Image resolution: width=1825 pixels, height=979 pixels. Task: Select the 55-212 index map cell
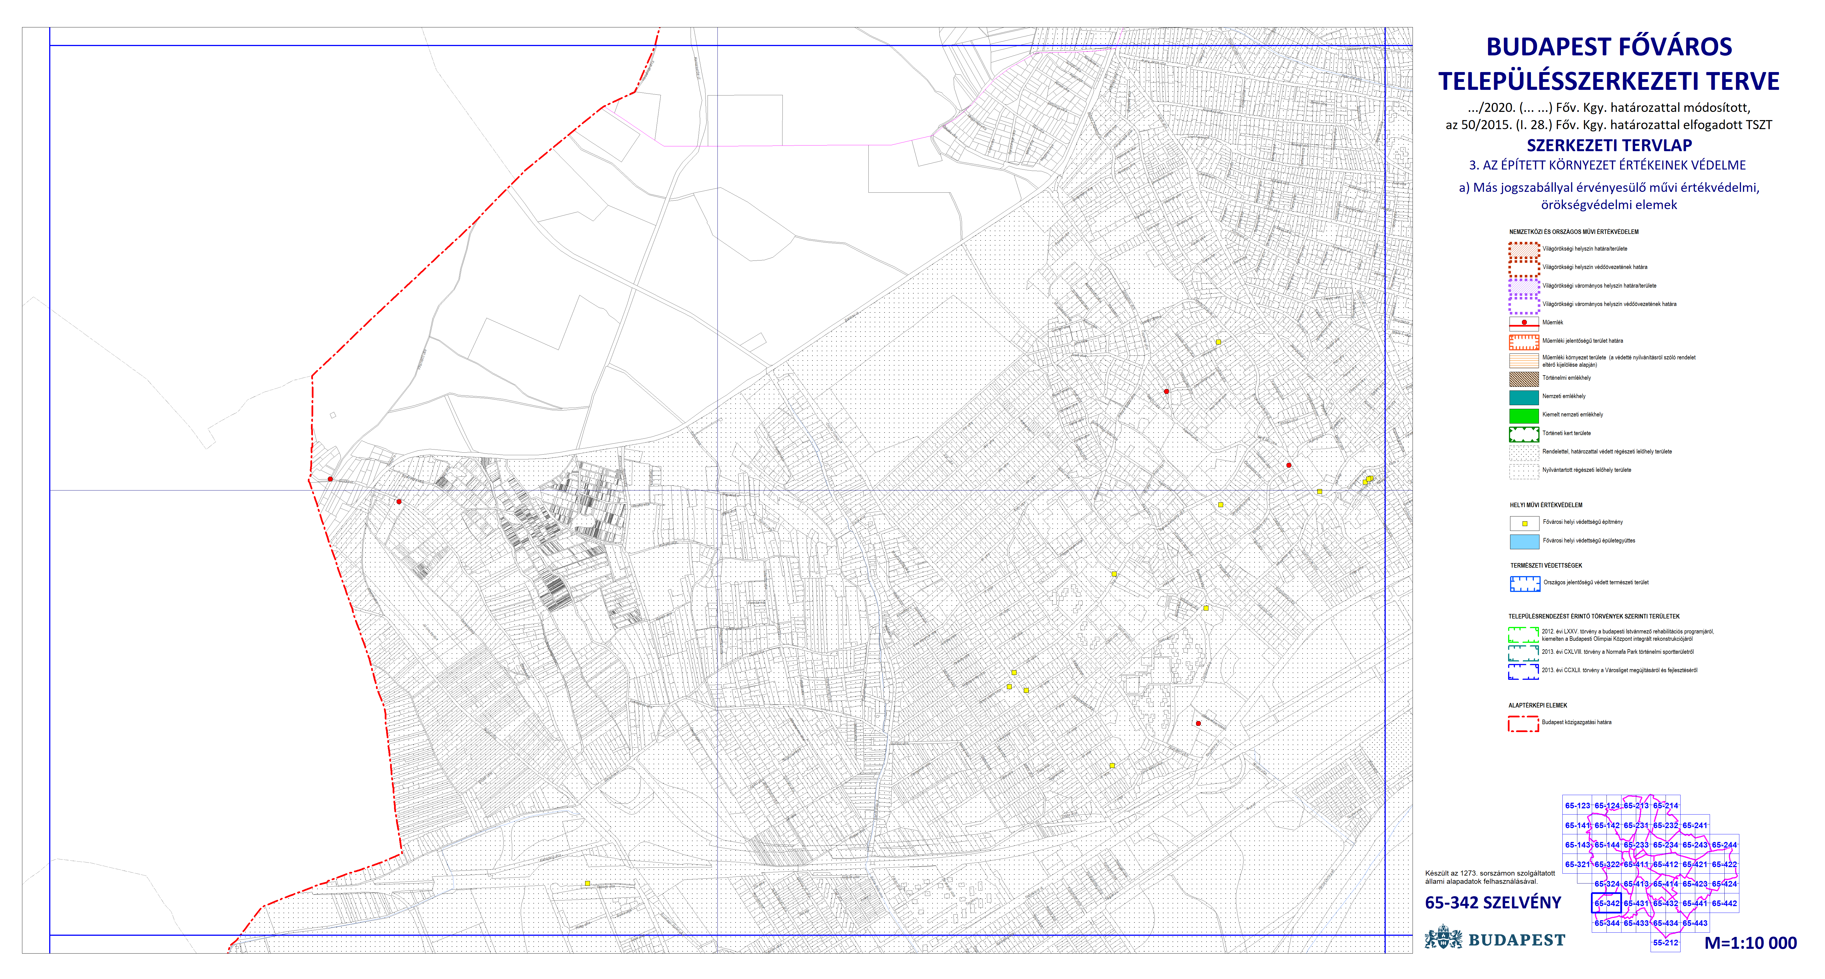[x=1666, y=942]
